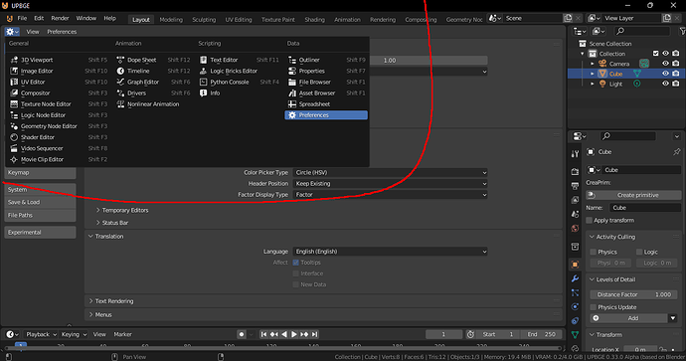Toggle Tooltips translation checkbox
Viewport: 686px width, 361px height.
click(x=295, y=263)
